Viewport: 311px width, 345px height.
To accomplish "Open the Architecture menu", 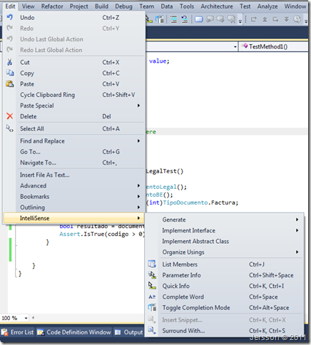I will click(x=217, y=6).
